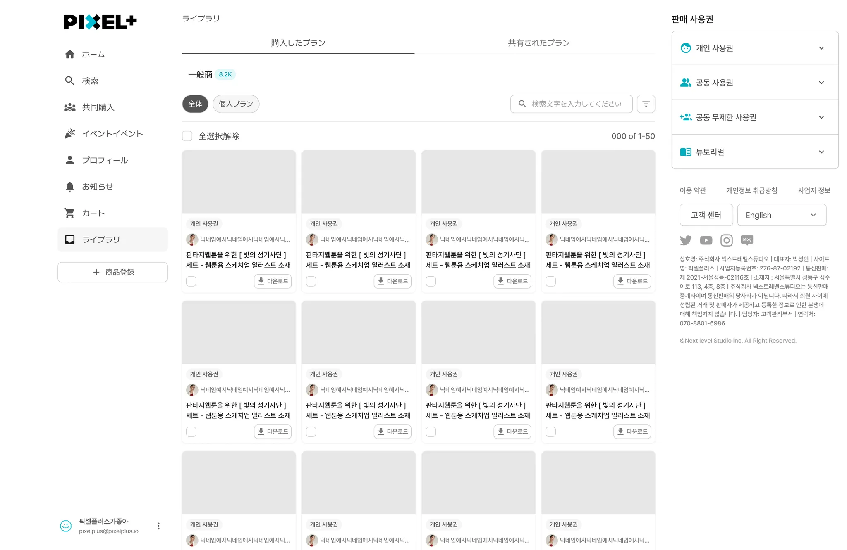Open the Twitter social link icon
This screenshot has height=550, width=847.
[686, 240]
